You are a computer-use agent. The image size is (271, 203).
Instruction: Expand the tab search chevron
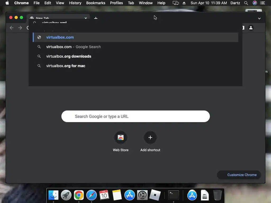pyautogui.click(x=259, y=19)
